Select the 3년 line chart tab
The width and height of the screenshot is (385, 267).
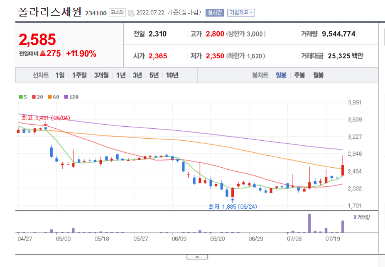coord(137,75)
